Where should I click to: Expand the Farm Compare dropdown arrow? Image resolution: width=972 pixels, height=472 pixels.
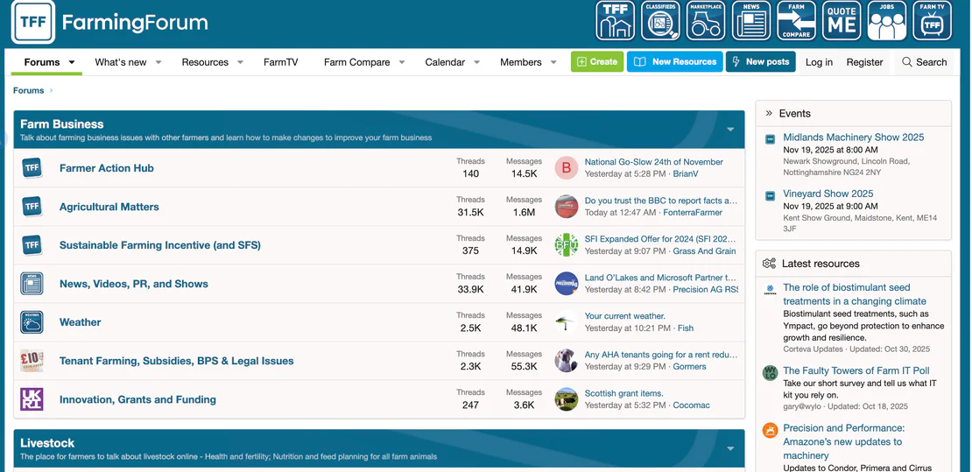pyautogui.click(x=402, y=62)
